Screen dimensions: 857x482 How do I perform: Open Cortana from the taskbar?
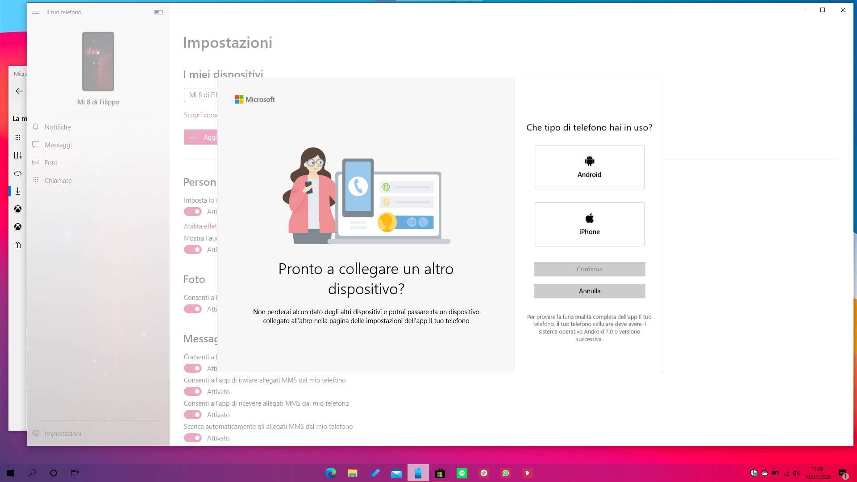pyautogui.click(x=54, y=473)
